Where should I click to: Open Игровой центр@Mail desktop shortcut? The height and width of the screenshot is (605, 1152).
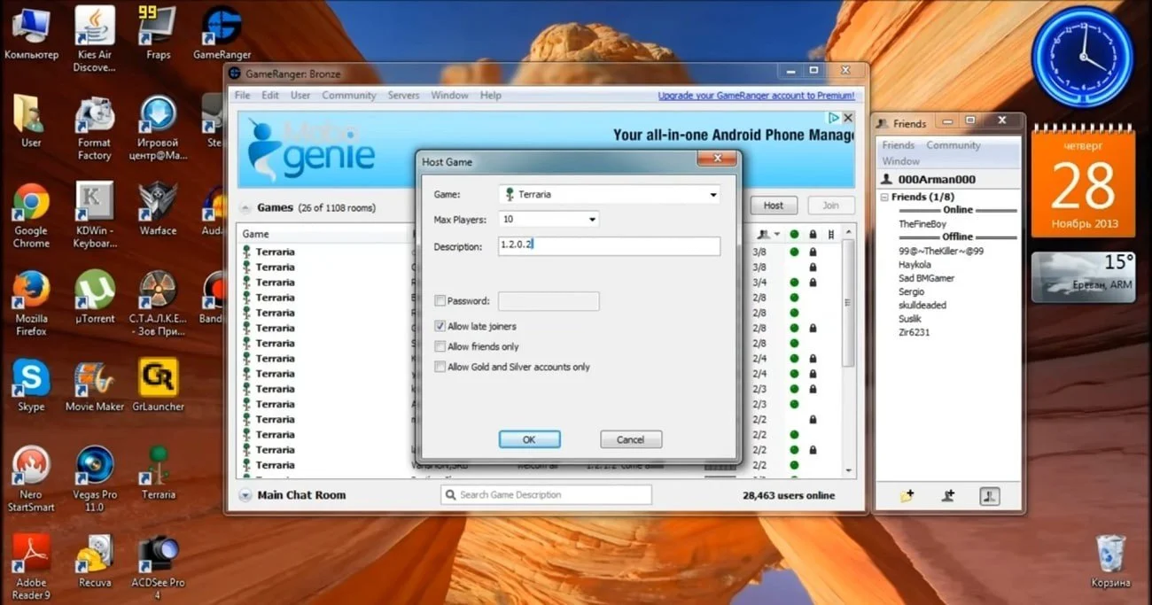(158, 128)
